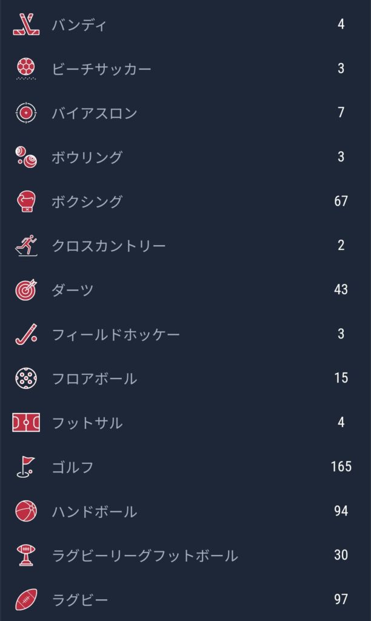Click the floorball ball icon

tap(26, 378)
